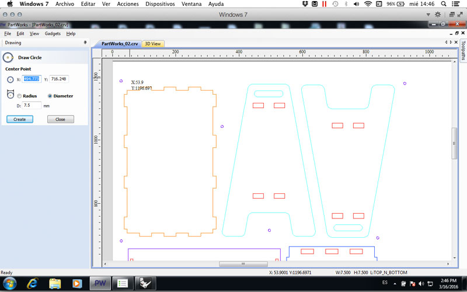Image resolution: width=467 pixels, height=292 pixels.
Task: Enter full screen with the diagonal arrows icon
Action: [x=460, y=14]
